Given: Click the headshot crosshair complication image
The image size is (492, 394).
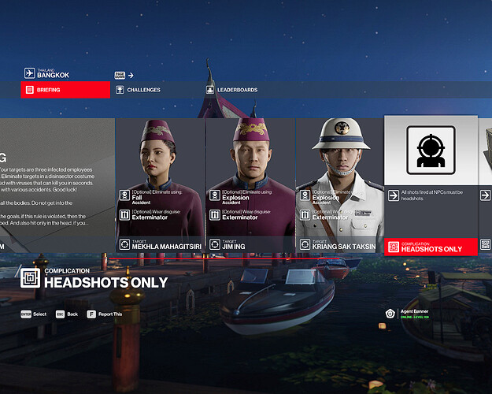Looking at the screenshot, I should click(x=431, y=151).
